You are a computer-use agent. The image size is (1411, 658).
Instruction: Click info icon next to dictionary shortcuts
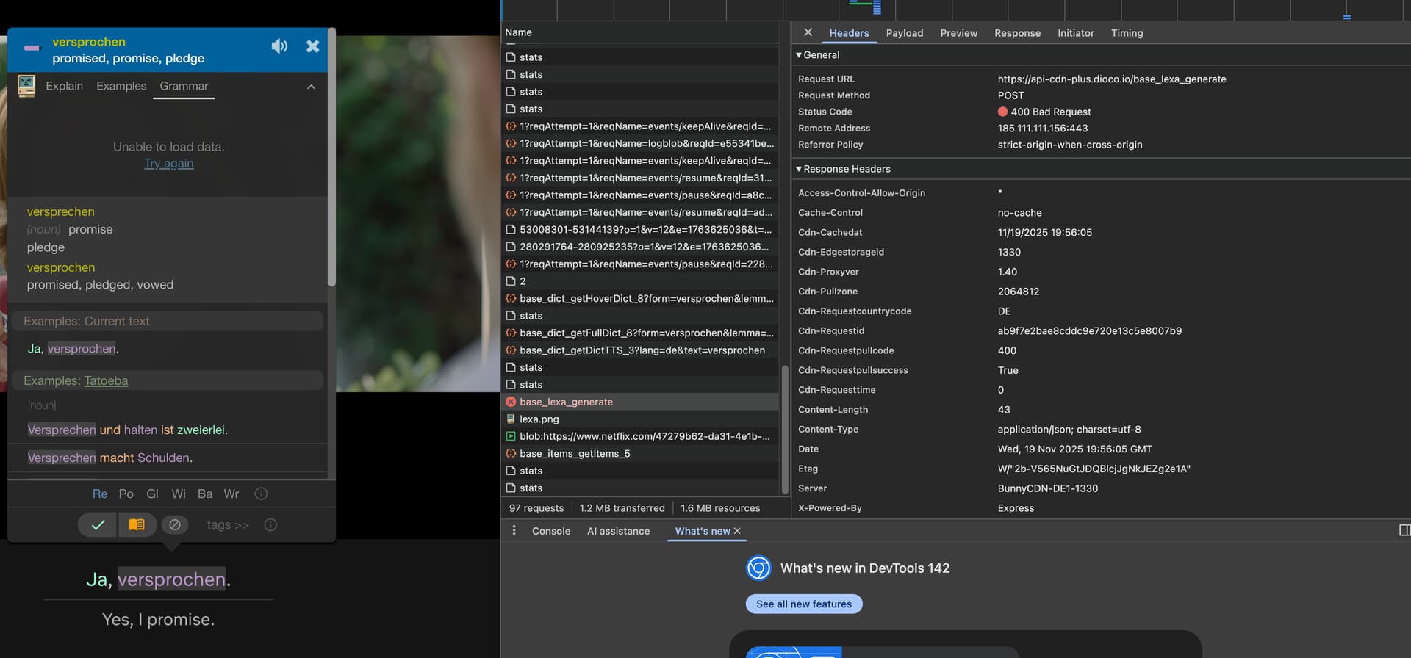click(261, 494)
